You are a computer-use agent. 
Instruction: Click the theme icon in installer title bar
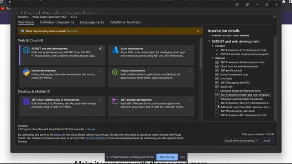coord(237,5)
